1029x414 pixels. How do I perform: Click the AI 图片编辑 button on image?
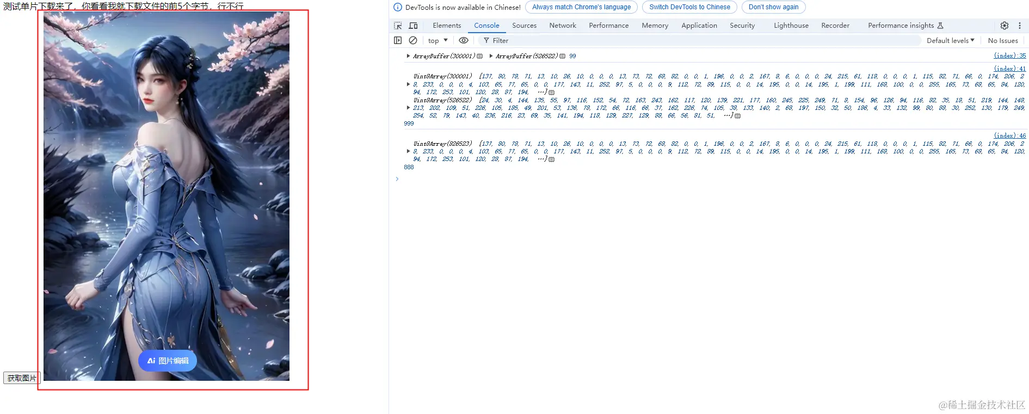[x=168, y=361]
